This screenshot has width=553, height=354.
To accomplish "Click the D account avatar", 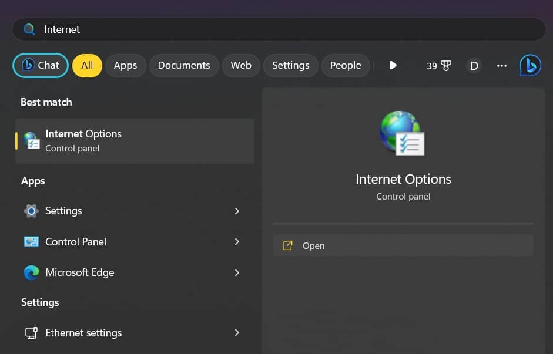I will click(474, 65).
